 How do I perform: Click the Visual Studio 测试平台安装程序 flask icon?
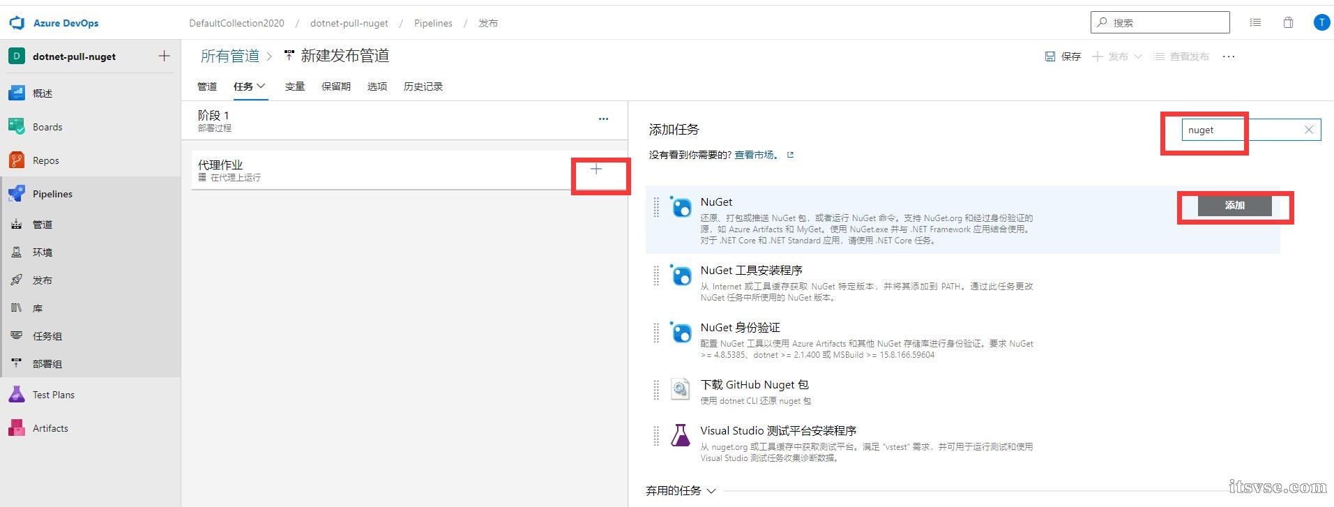[x=680, y=435]
